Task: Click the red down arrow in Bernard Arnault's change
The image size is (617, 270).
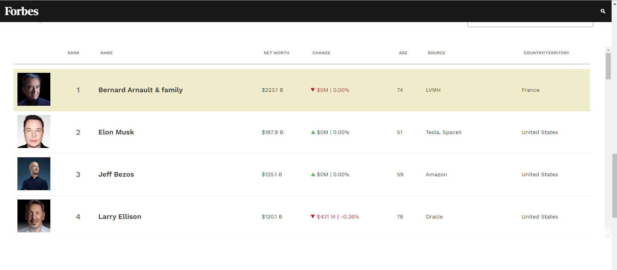Action: pyautogui.click(x=313, y=90)
